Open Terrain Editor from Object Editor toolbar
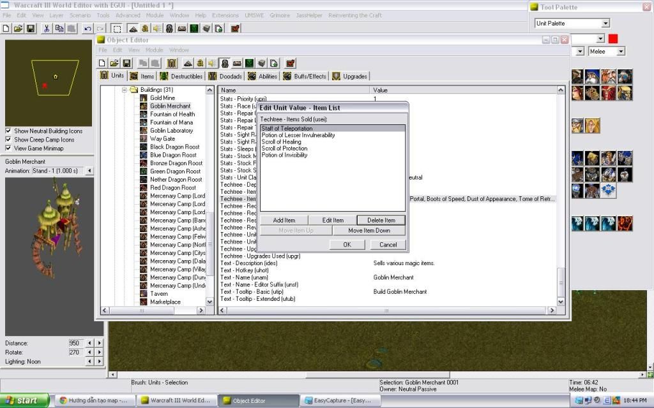The width and height of the screenshot is (654, 408). pyautogui.click(x=188, y=63)
